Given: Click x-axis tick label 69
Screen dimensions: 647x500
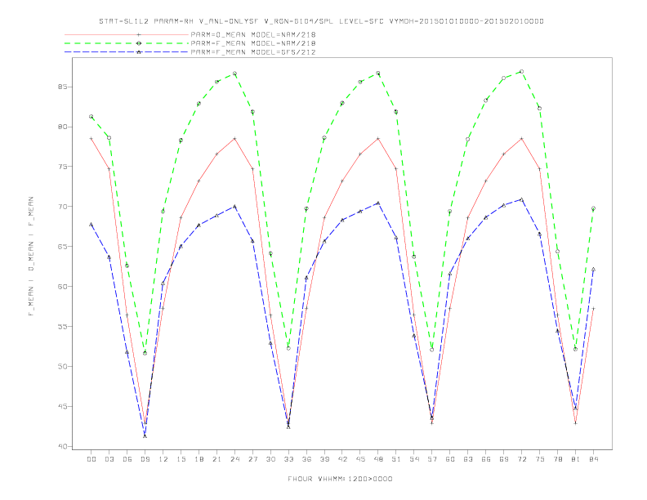Looking at the screenshot, I should (504, 459).
